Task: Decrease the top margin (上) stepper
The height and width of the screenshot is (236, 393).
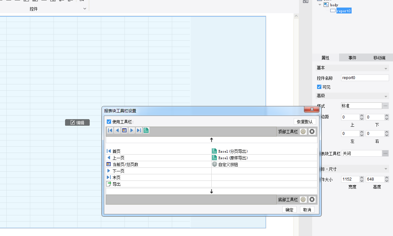Action: coord(362,118)
